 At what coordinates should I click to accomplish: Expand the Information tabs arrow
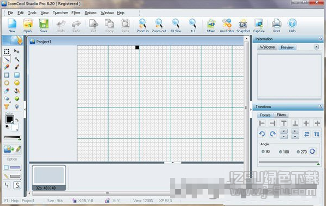(x=316, y=47)
